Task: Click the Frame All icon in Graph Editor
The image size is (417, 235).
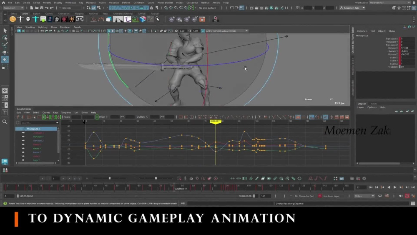Action: tap(181, 117)
